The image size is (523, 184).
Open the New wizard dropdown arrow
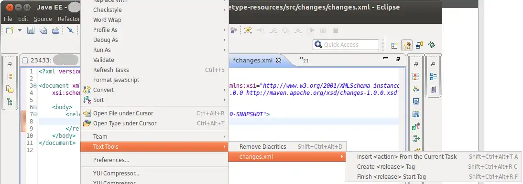click(x=20, y=31)
